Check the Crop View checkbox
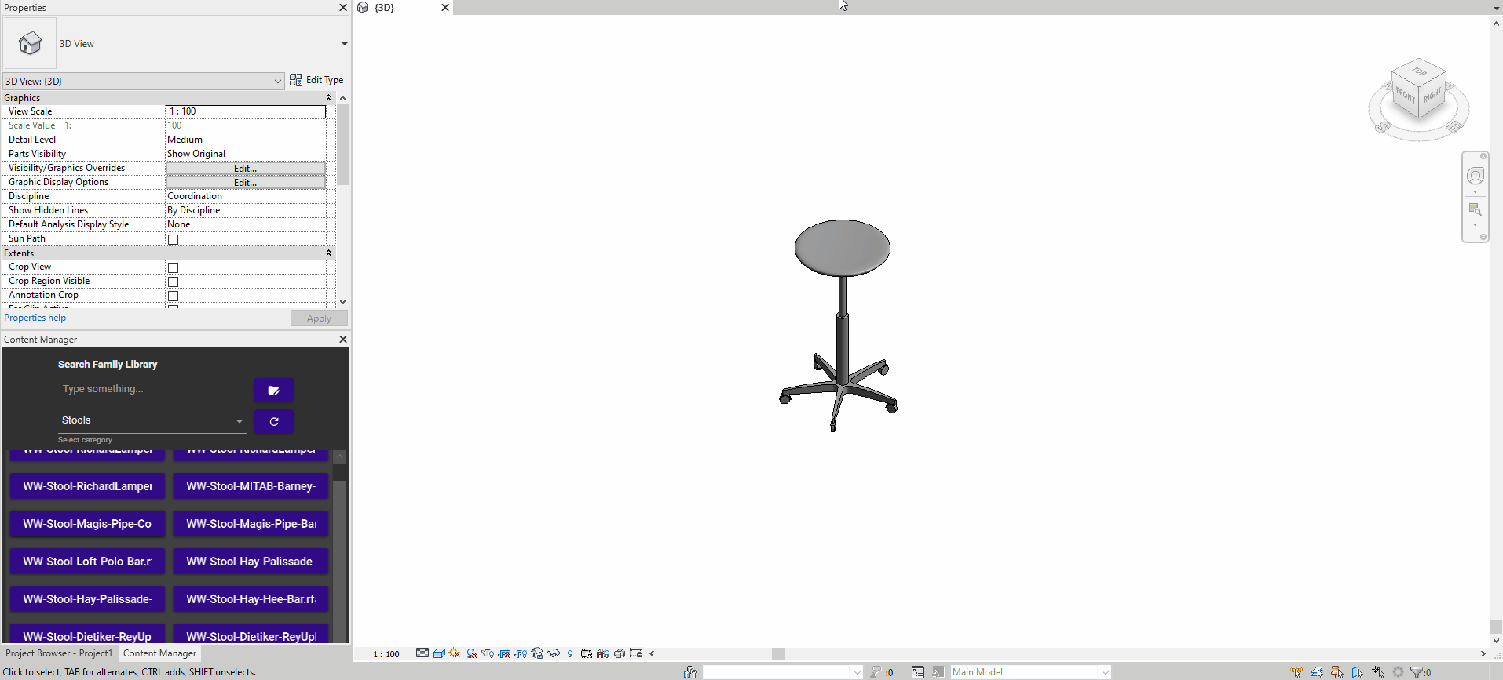 coord(174,267)
